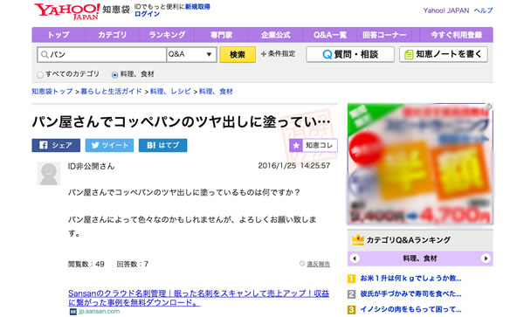524x317 pixels.
Task: Click the Yahoo! JAPAN logo
Action: tap(67, 11)
